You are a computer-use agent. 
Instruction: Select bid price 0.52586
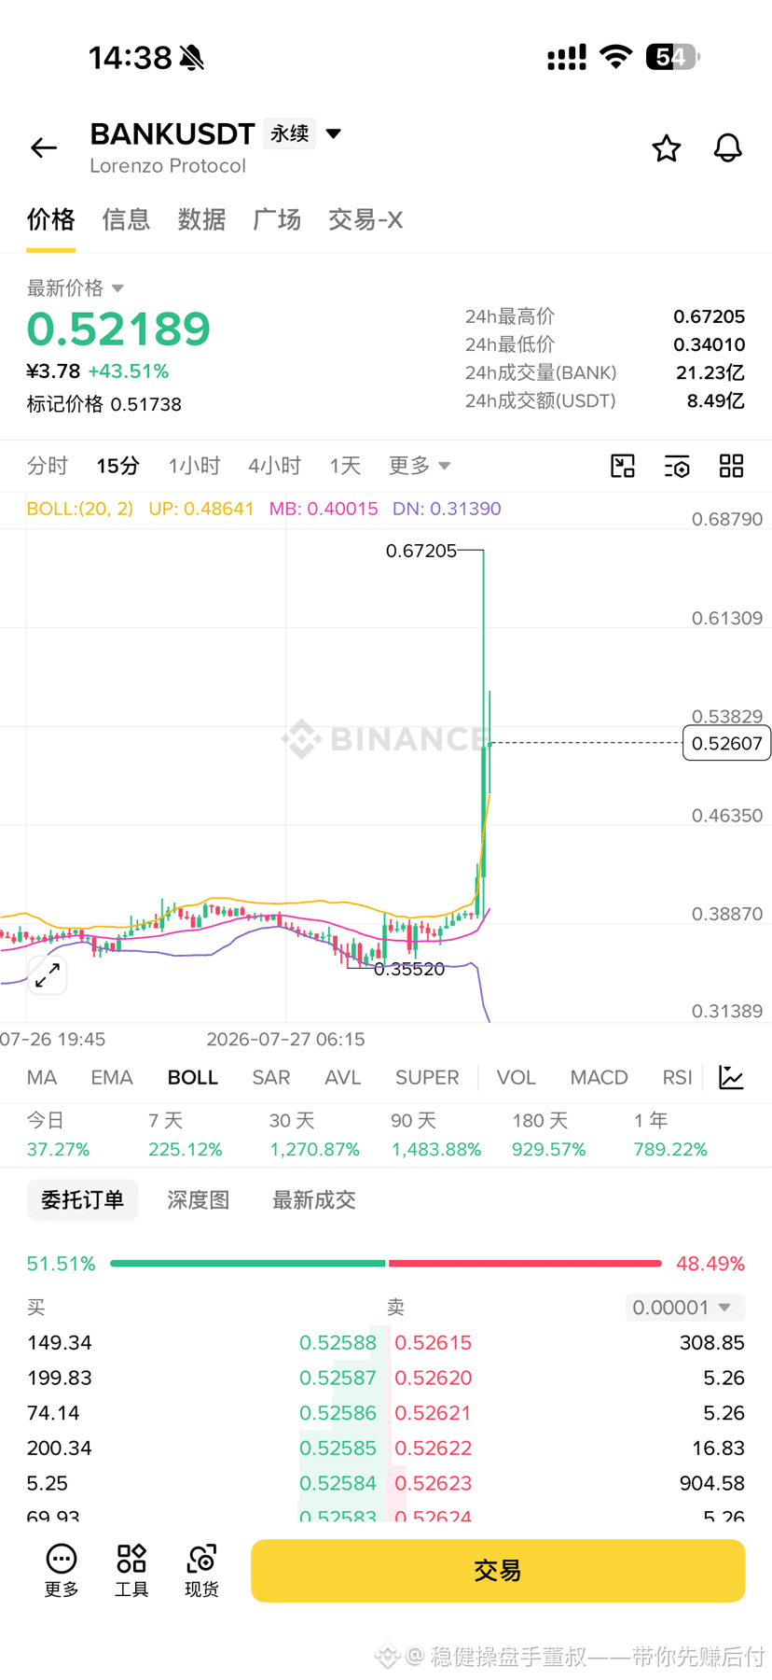338,1413
